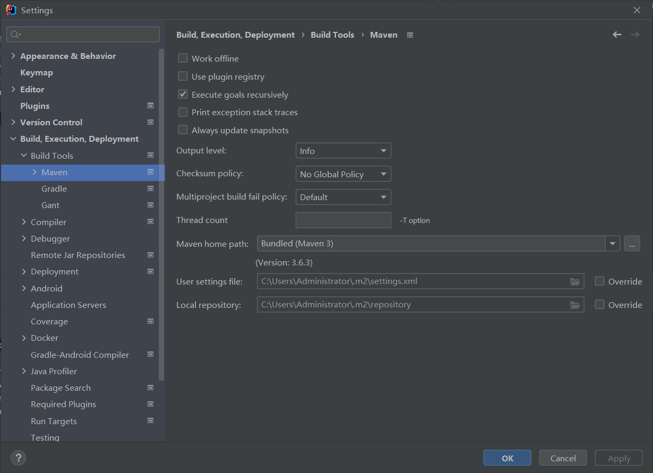Image resolution: width=653 pixels, height=473 pixels.
Task: Click the project settings icon beside Maven breadcrumb
Action: [410, 35]
